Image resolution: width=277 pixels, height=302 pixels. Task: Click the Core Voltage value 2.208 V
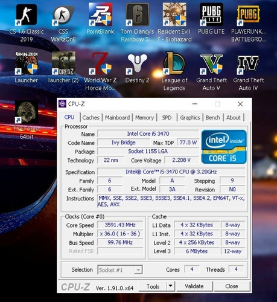182,160
